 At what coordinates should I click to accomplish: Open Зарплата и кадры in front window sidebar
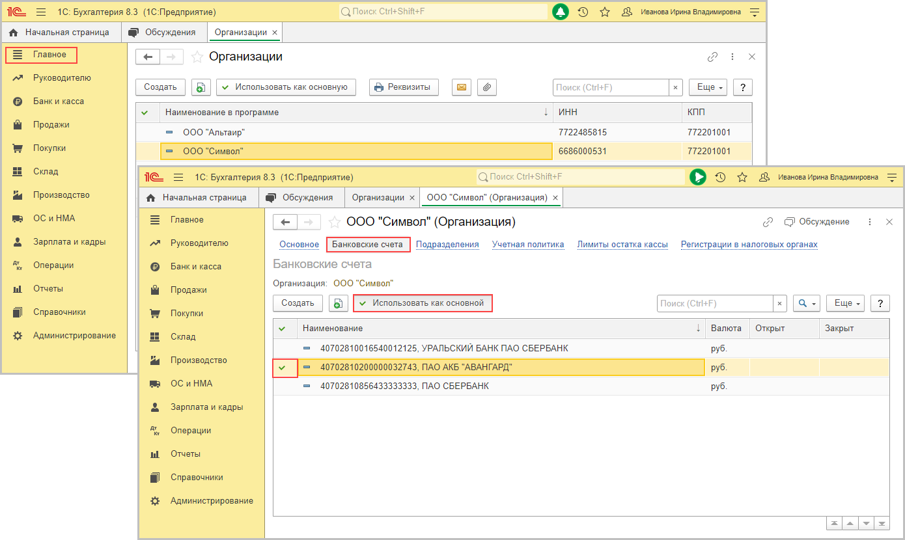(x=206, y=407)
